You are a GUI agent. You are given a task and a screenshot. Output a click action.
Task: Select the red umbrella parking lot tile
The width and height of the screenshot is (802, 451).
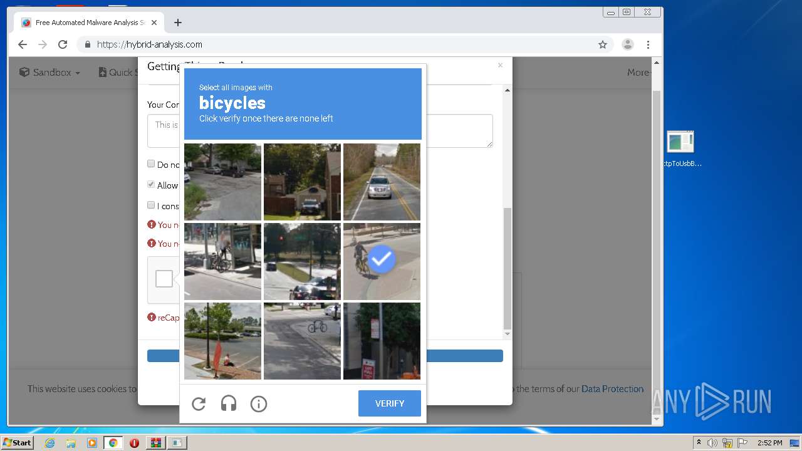pos(222,341)
